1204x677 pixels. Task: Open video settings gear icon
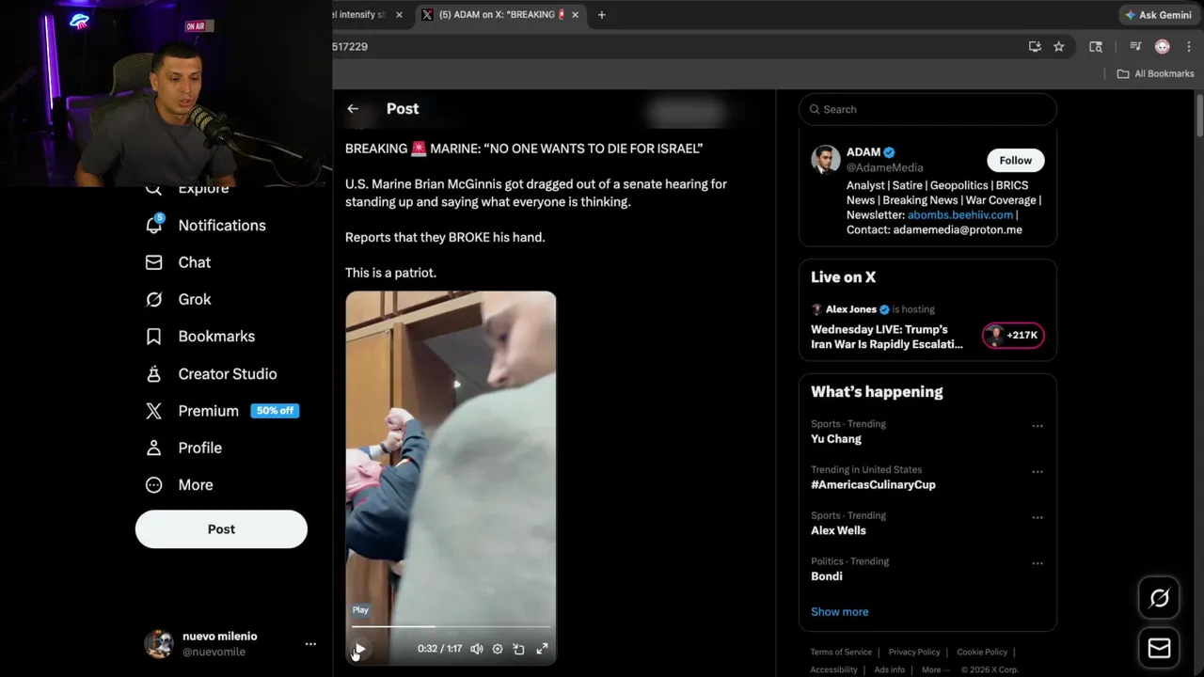point(498,649)
